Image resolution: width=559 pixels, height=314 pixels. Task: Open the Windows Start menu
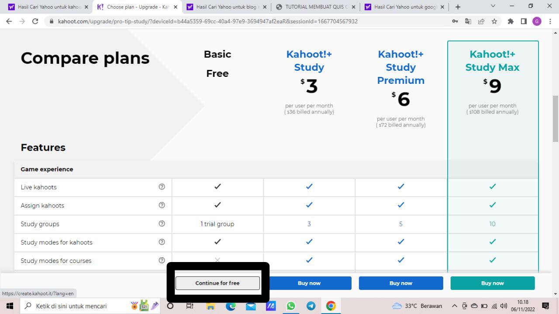(x=10, y=306)
